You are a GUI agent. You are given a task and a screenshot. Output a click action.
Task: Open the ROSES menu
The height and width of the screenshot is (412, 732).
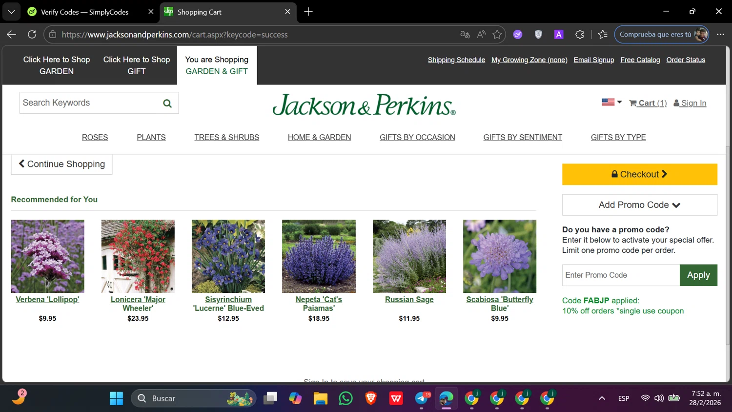pos(95,138)
